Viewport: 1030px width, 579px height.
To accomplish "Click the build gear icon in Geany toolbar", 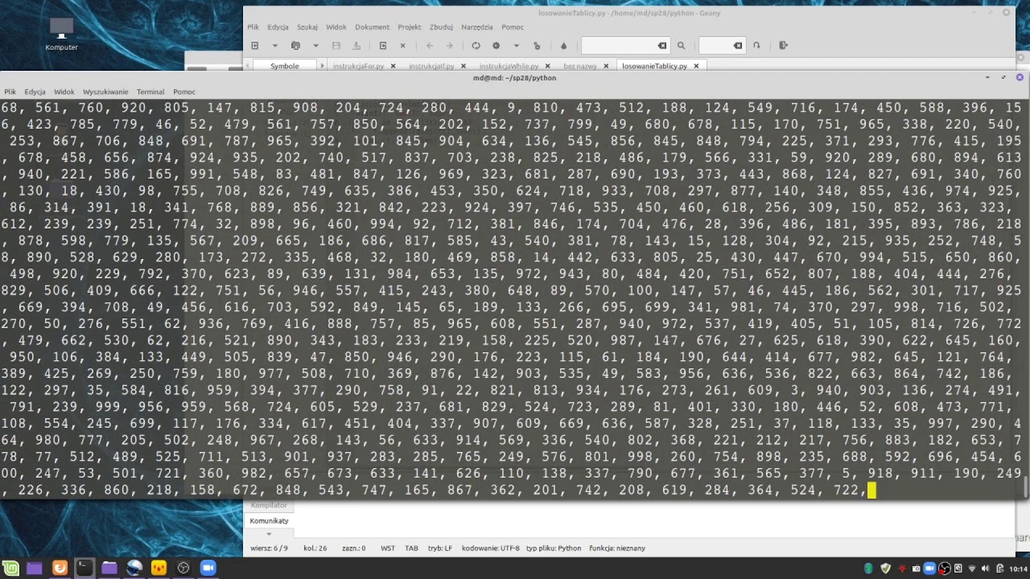I will click(x=496, y=46).
